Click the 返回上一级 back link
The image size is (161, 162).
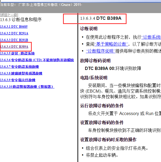click(x=9, y=15)
